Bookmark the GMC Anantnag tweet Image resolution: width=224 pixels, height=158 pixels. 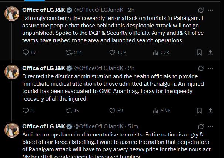[200, 111]
